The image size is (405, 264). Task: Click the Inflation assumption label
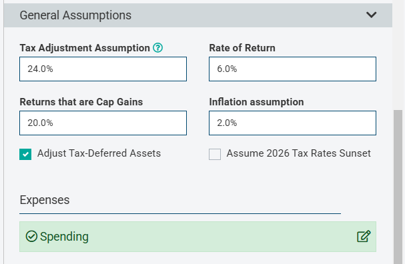coord(256,102)
